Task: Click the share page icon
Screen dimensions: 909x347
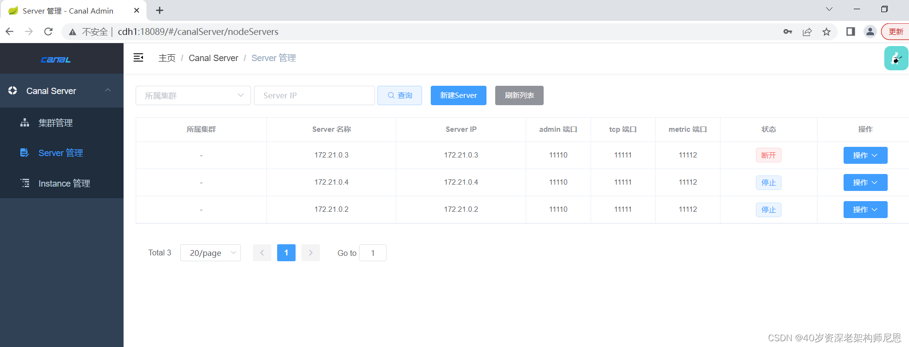Action: click(x=807, y=32)
